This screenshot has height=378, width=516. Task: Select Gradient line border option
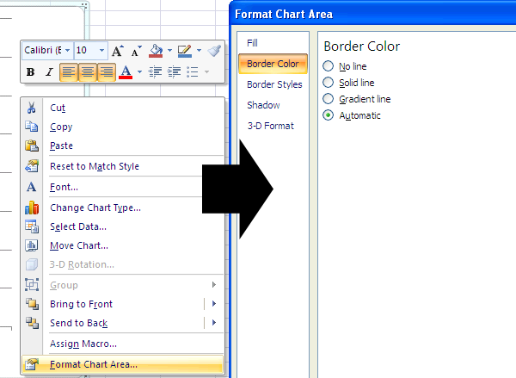(x=328, y=99)
